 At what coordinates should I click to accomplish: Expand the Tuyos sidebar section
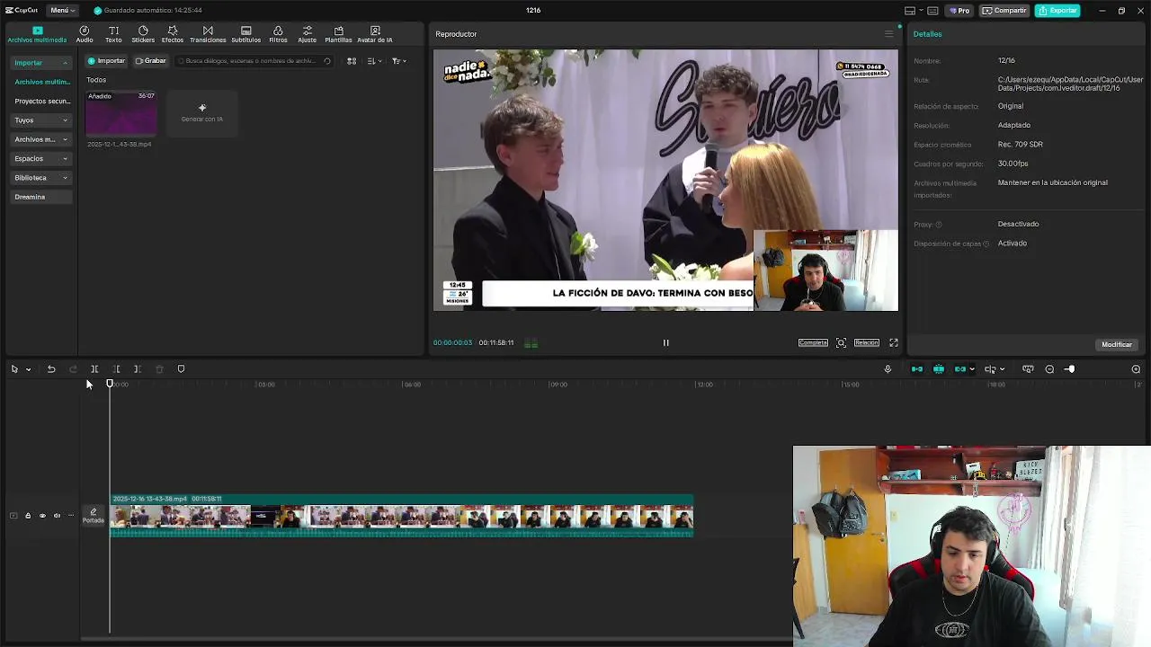(x=41, y=120)
